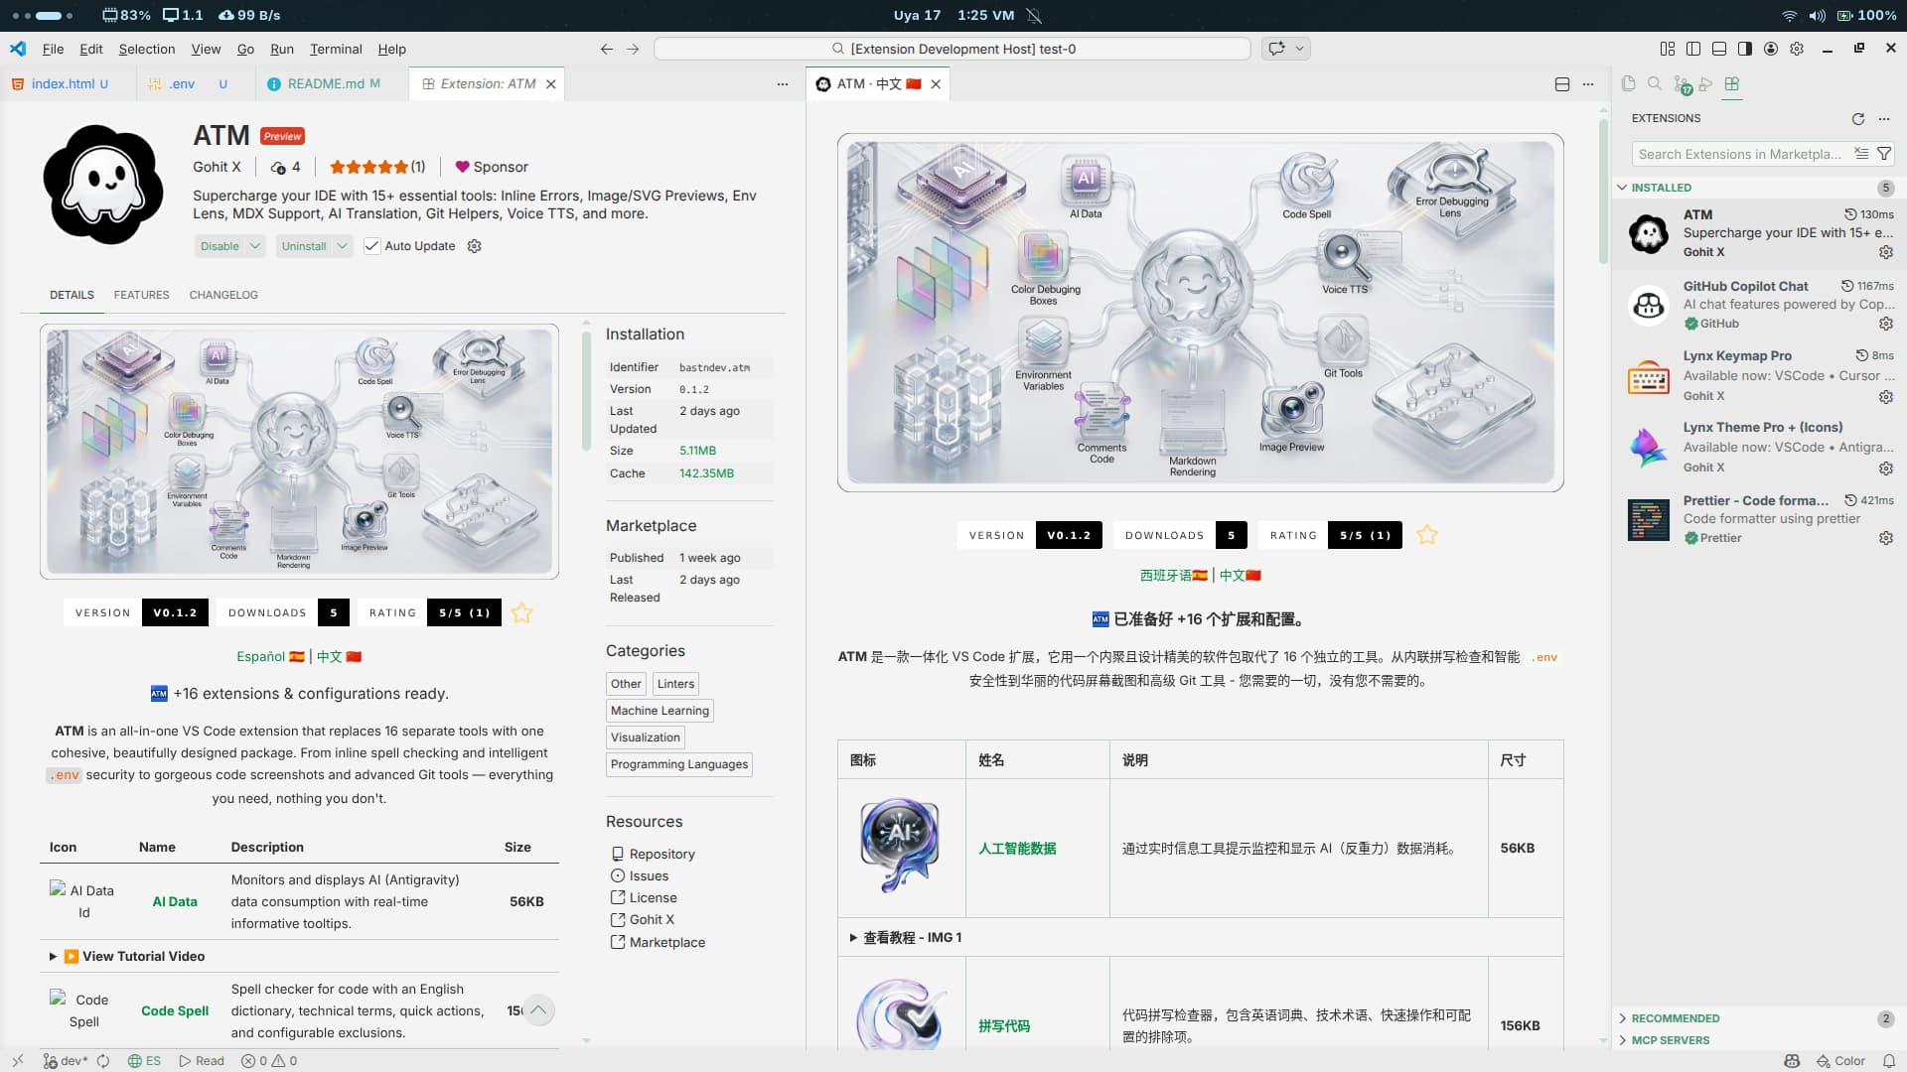Screen dimensions: 1907x1072
Task: Open the Disable button dropdown arrow
Action: [x=255, y=246]
